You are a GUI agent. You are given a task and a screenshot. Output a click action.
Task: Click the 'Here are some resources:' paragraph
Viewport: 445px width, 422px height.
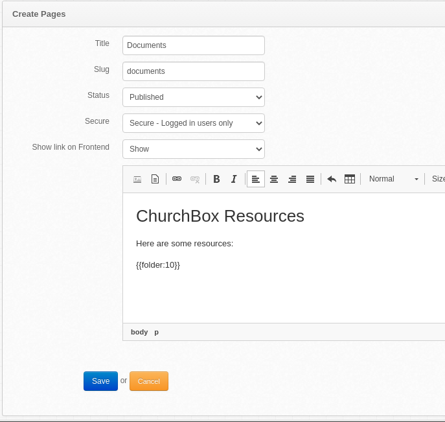click(x=185, y=244)
